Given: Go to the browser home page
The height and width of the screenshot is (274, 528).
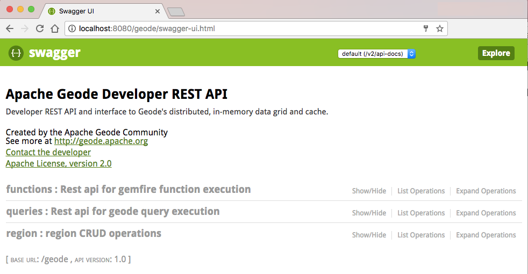Looking at the screenshot, I should click(x=54, y=28).
